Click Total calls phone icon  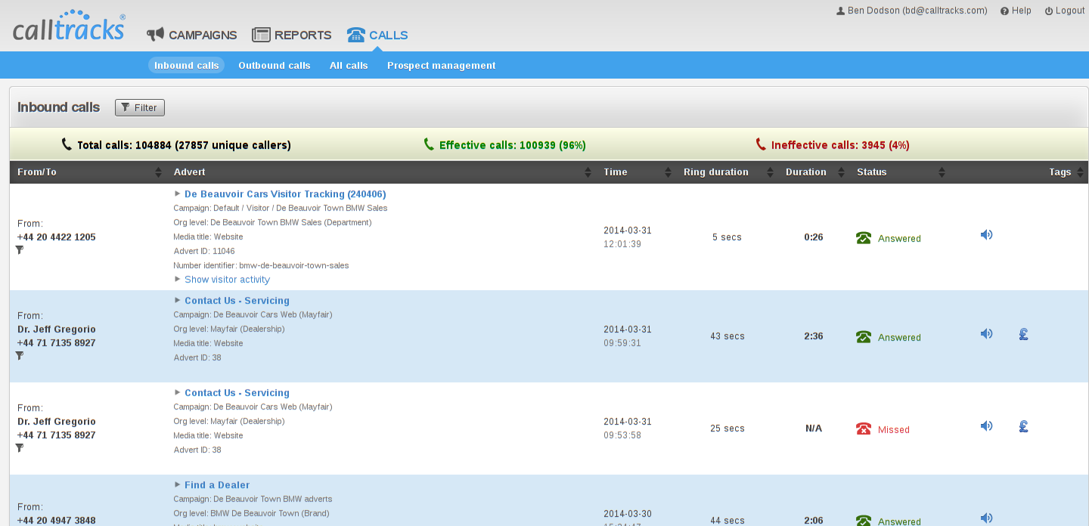pyautogui.click(x=67, y=144)
